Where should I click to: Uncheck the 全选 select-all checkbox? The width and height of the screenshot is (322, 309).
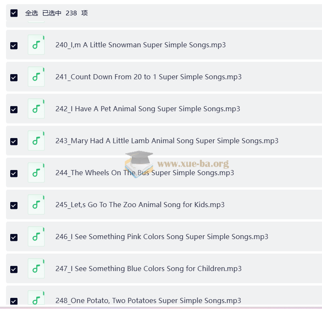click(14, 13)
